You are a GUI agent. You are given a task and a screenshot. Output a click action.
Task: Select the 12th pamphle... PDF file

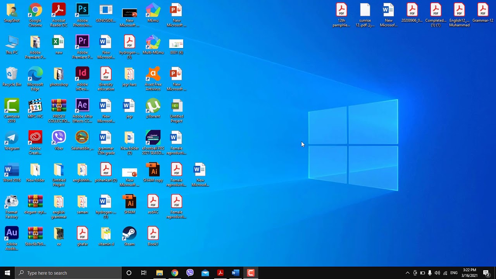click(x=341, y=15)
